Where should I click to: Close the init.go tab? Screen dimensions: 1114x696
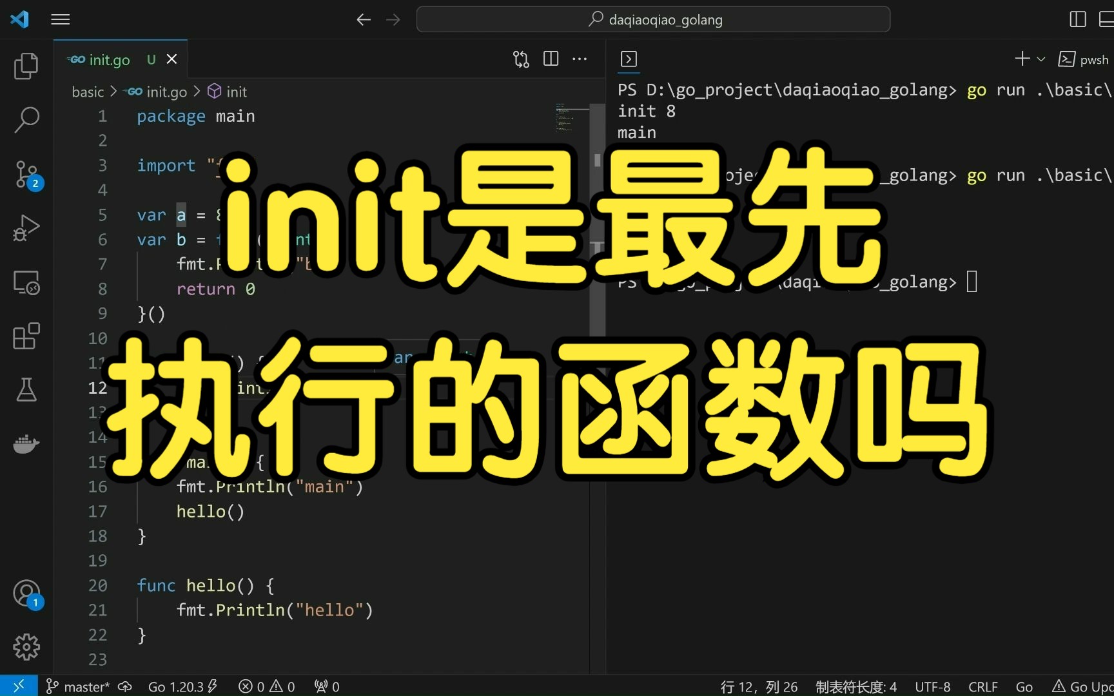pyautogui.click(x=172, y=59)
